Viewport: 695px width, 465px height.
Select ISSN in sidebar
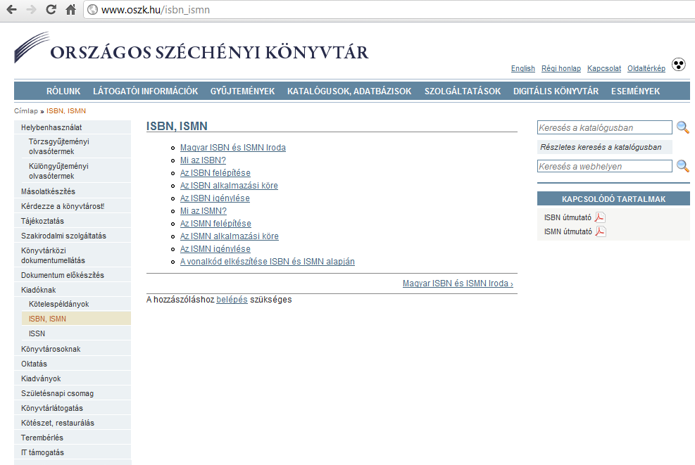[76, 334]
